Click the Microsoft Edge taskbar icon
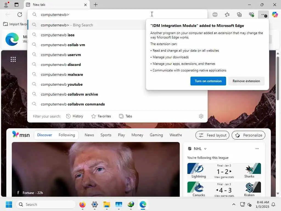This screenshot has height=211, width=281. pos(143,204)
